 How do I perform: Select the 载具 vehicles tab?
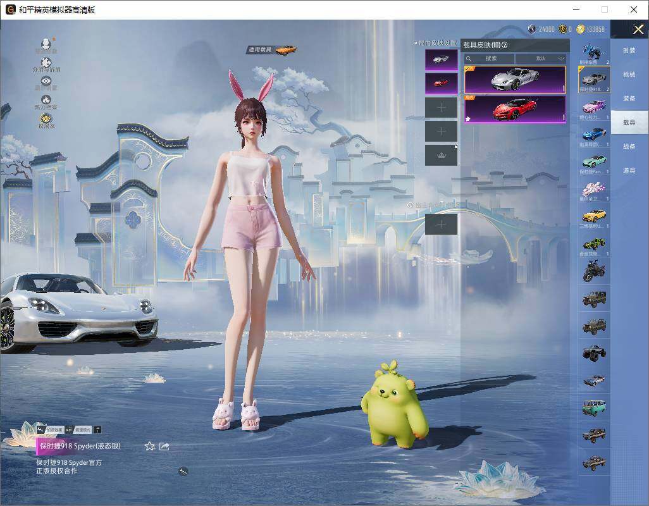tap(629, 123)
